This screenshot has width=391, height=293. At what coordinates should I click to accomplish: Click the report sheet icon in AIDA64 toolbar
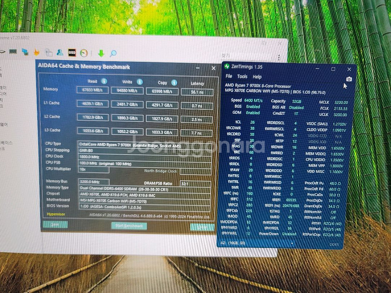48,52
